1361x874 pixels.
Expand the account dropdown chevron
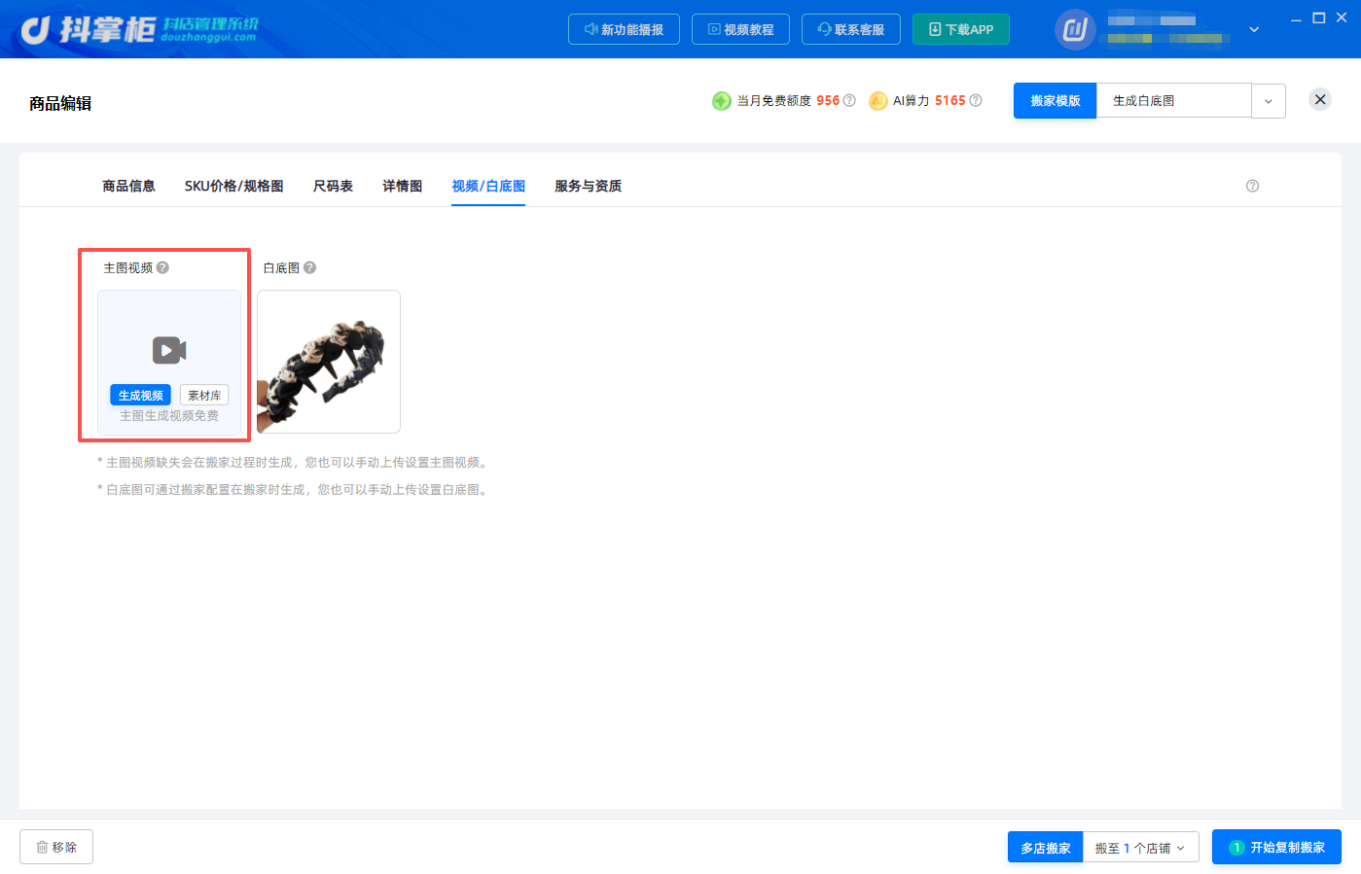tap(1254, 29)
